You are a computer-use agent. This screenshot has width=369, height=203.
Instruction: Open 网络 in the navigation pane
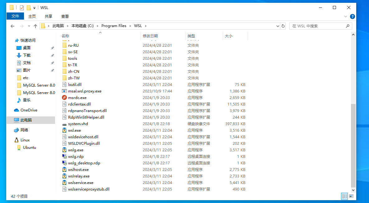pyautogui.click(x=21, y=130)
